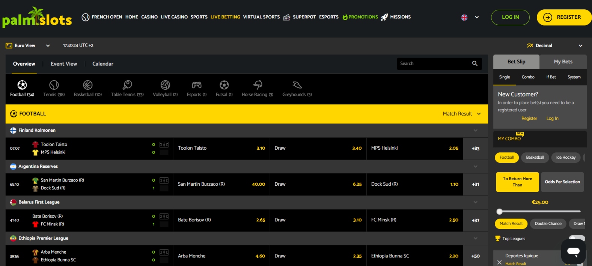Toggle the Top Leagues switch

577,239
